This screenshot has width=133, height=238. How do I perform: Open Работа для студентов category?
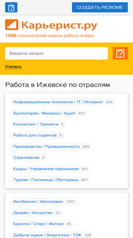tap(37, 135)
